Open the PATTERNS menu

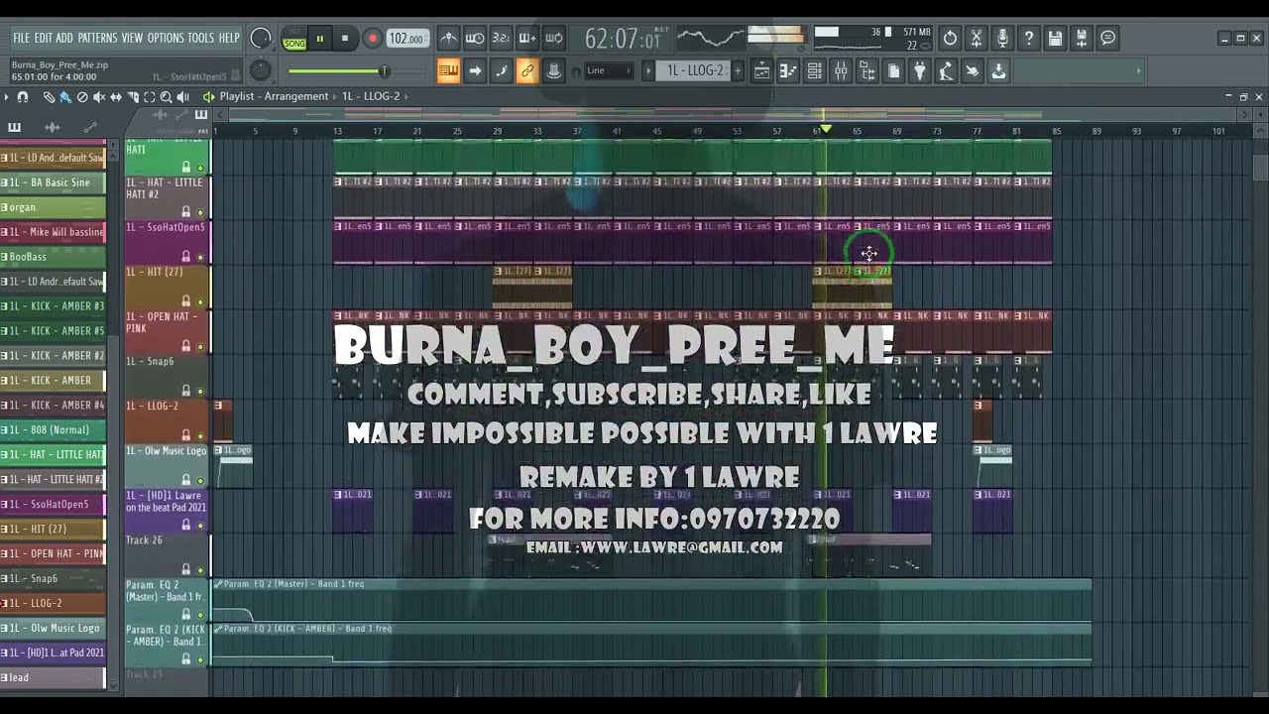click(x=97, y=38)
